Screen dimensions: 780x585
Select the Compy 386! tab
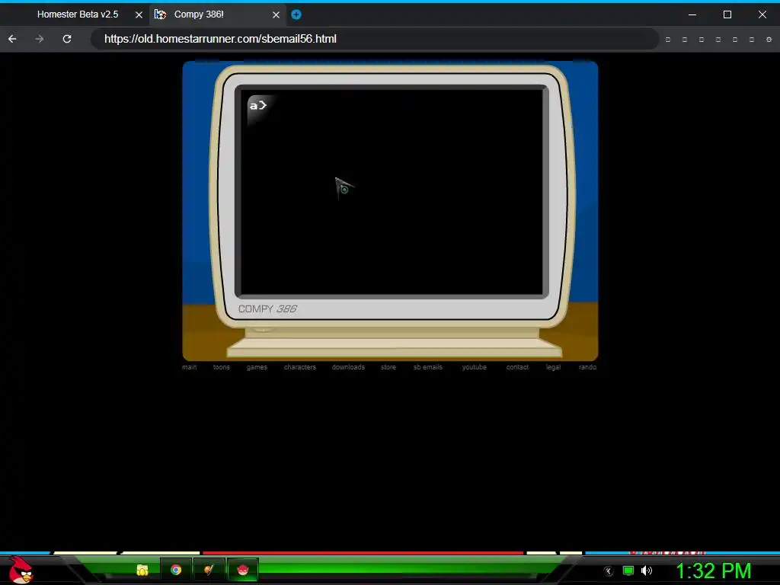(218, 14)
